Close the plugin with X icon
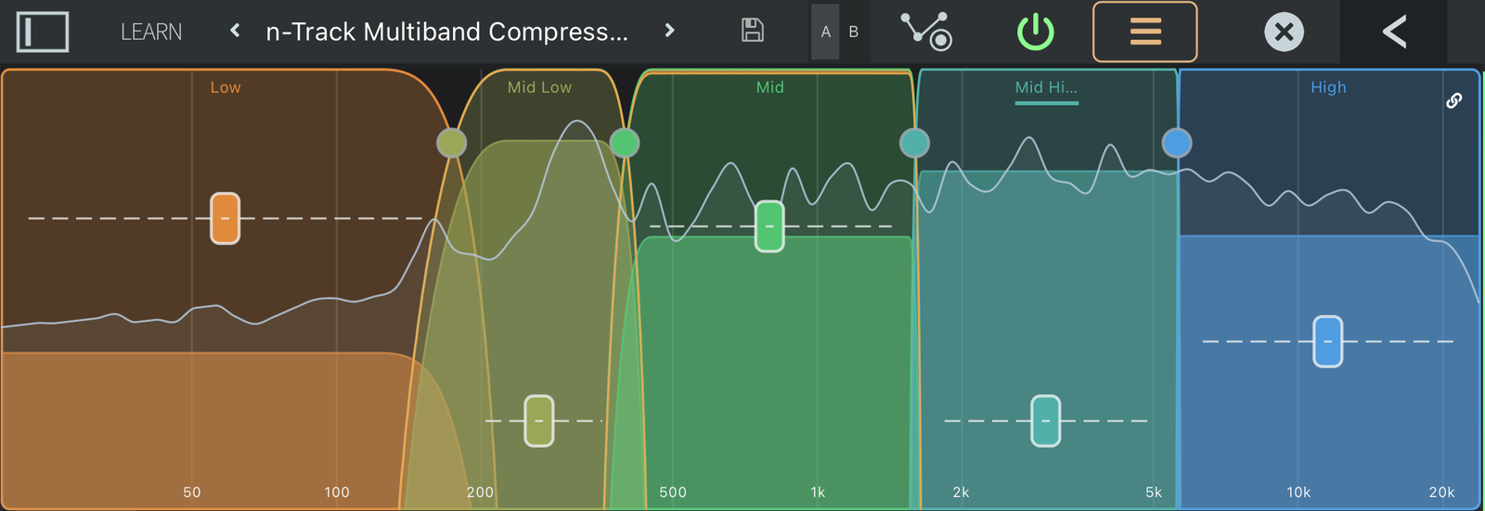 [1285, 32]
